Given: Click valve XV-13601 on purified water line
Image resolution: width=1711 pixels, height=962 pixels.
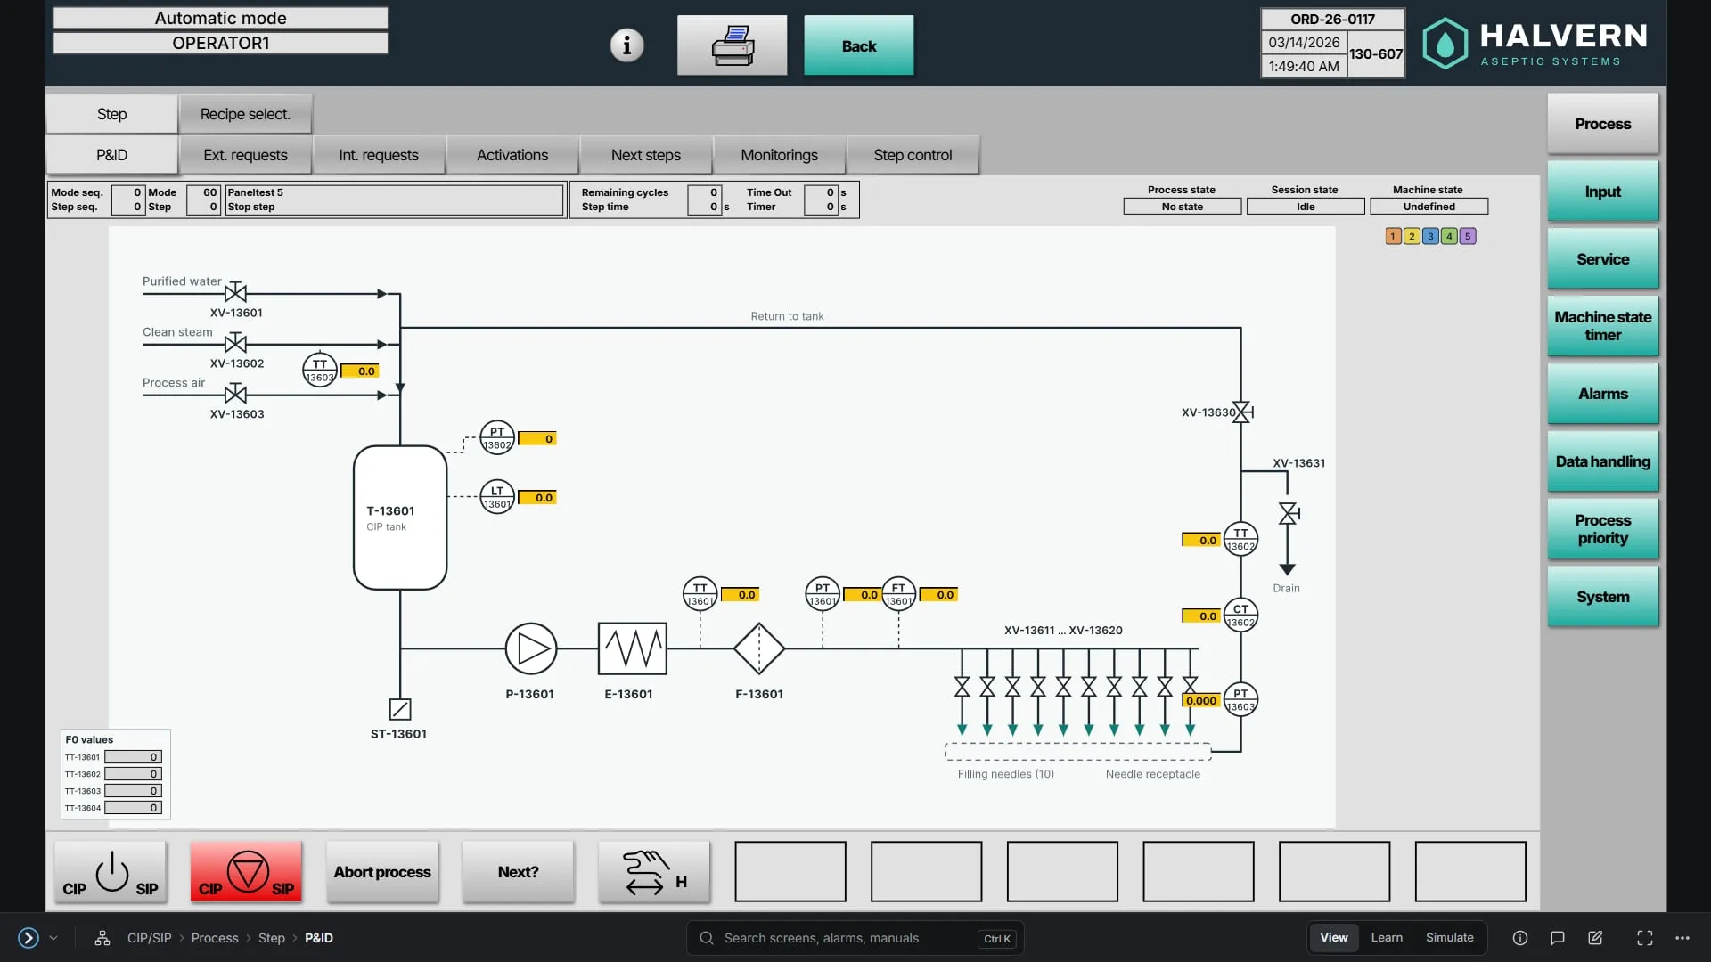Looking at the screenshot, I should tap(235, 293).
